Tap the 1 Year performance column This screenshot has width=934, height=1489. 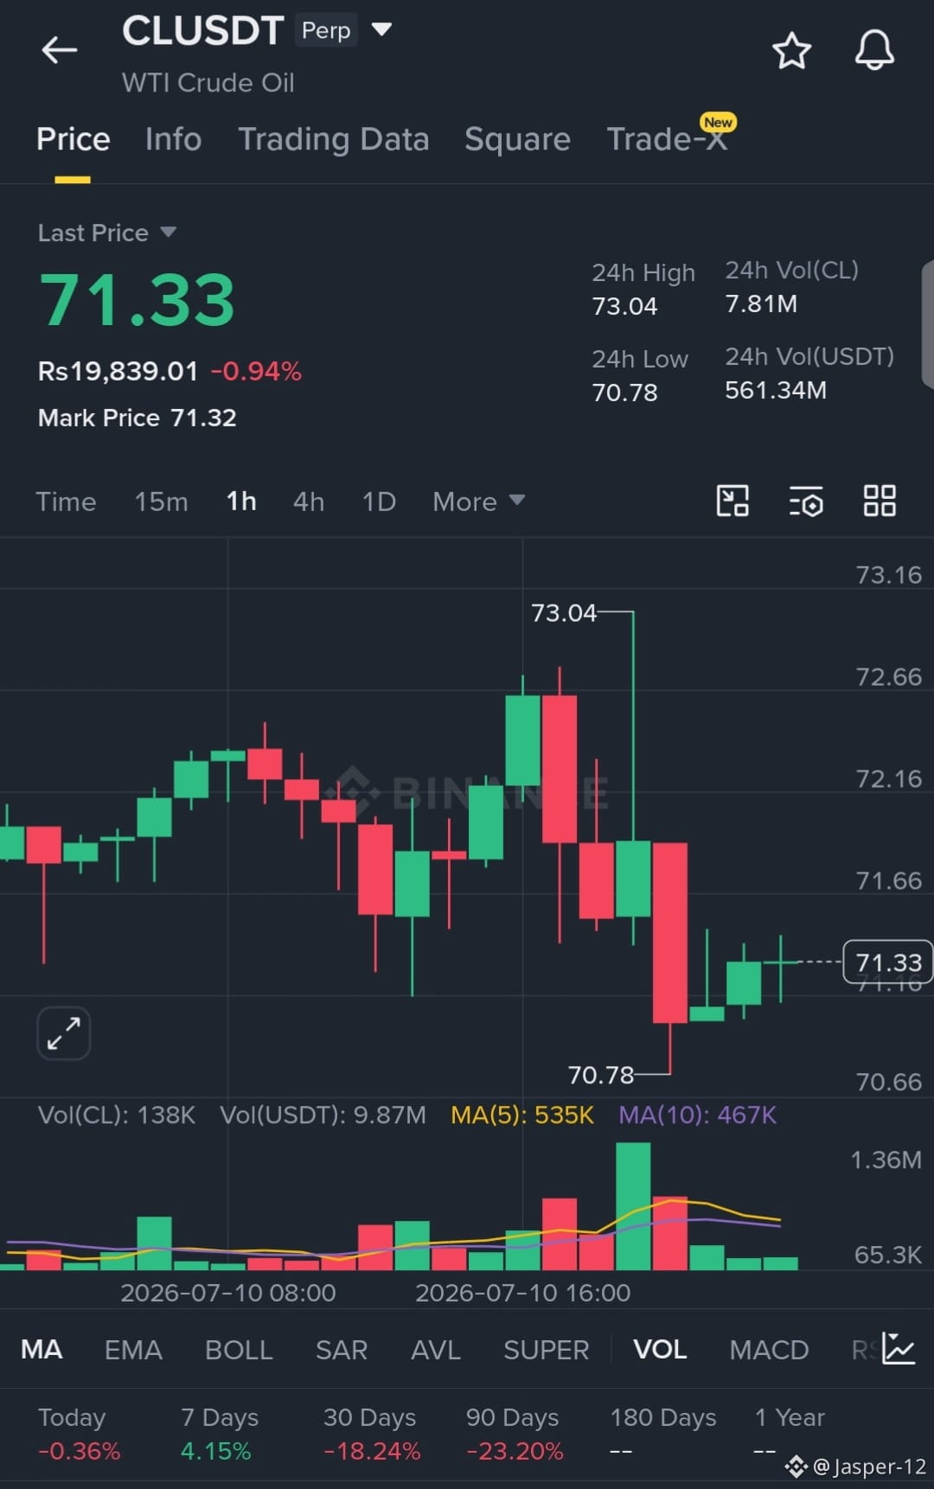(x=789, y=1434)
